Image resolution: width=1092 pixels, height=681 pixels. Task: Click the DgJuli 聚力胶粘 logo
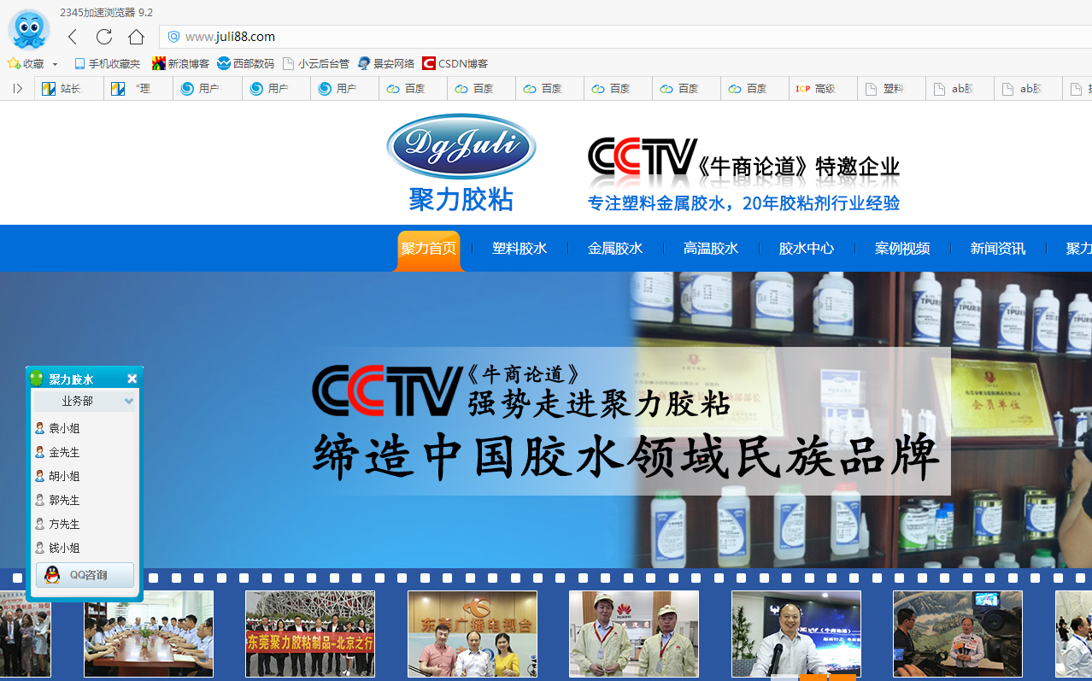click(x=461, y=162)
